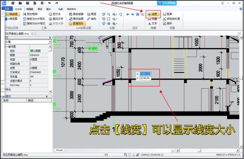Screen dimensions: 244x159
Task: Switch to the 编辑器 editor tab
Action: pos(30,9)
